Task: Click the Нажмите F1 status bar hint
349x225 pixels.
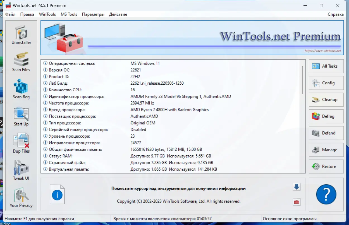Action: [x=39, y=219]
